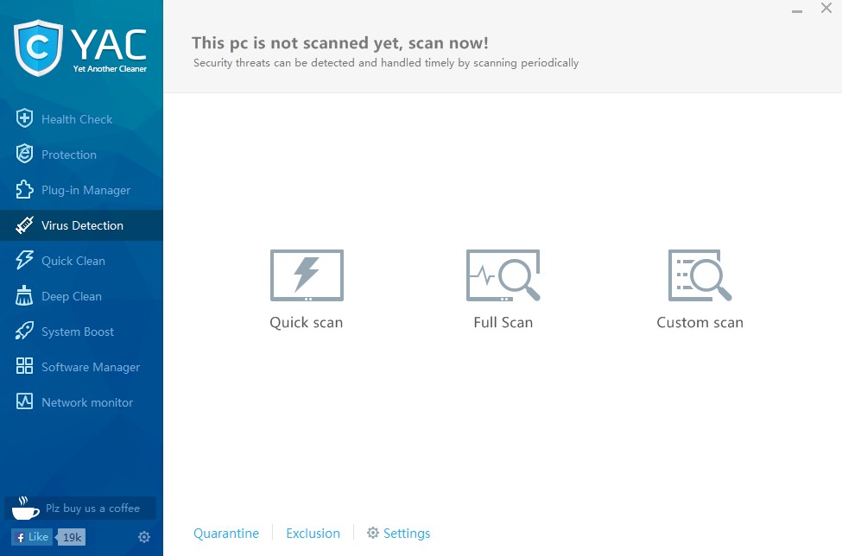Click the 19k like counter
The image size is (842, 556).
point(72,537)
